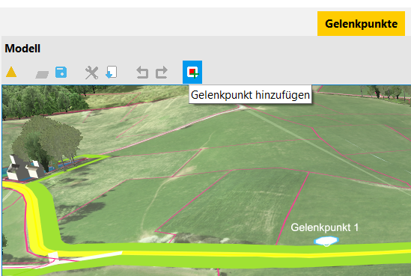Undo the last action

click(x=142, y=73)
